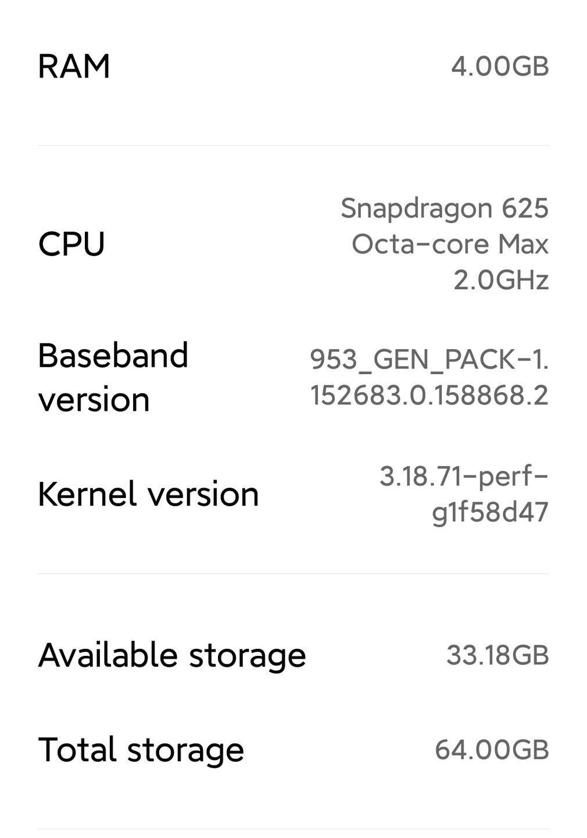This screenshot has width=587, height=838.
Task: Click the 152683.0.158868.2 baseband number
Action: coord(429,395)
